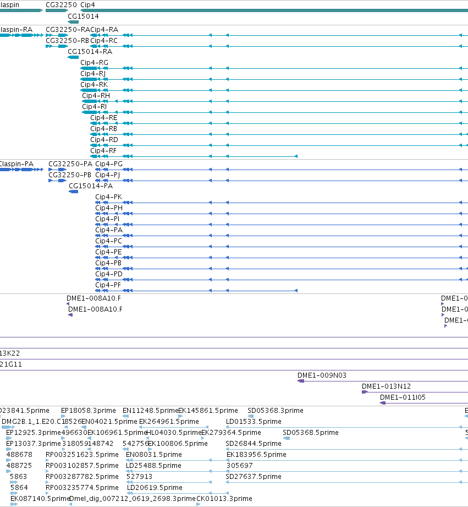Click the Cip4-PA protein label
Viewport: 468px width, 507px height.
point(109,230)
